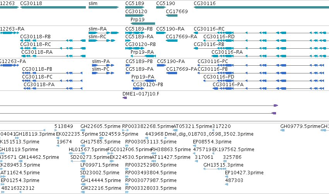Click the CG30118-PA protein label
The width and height of the screenshot is (329, 194).
coord(39,85)
